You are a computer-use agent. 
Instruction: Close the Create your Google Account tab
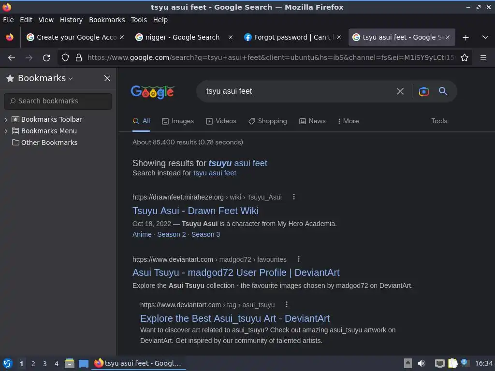point(122,37)
